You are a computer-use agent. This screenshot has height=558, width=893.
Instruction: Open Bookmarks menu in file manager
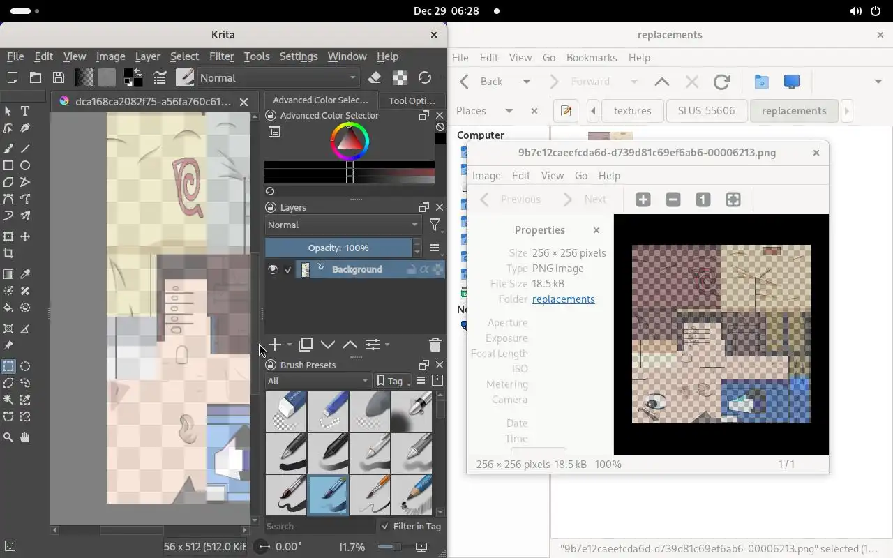point(592,58)
